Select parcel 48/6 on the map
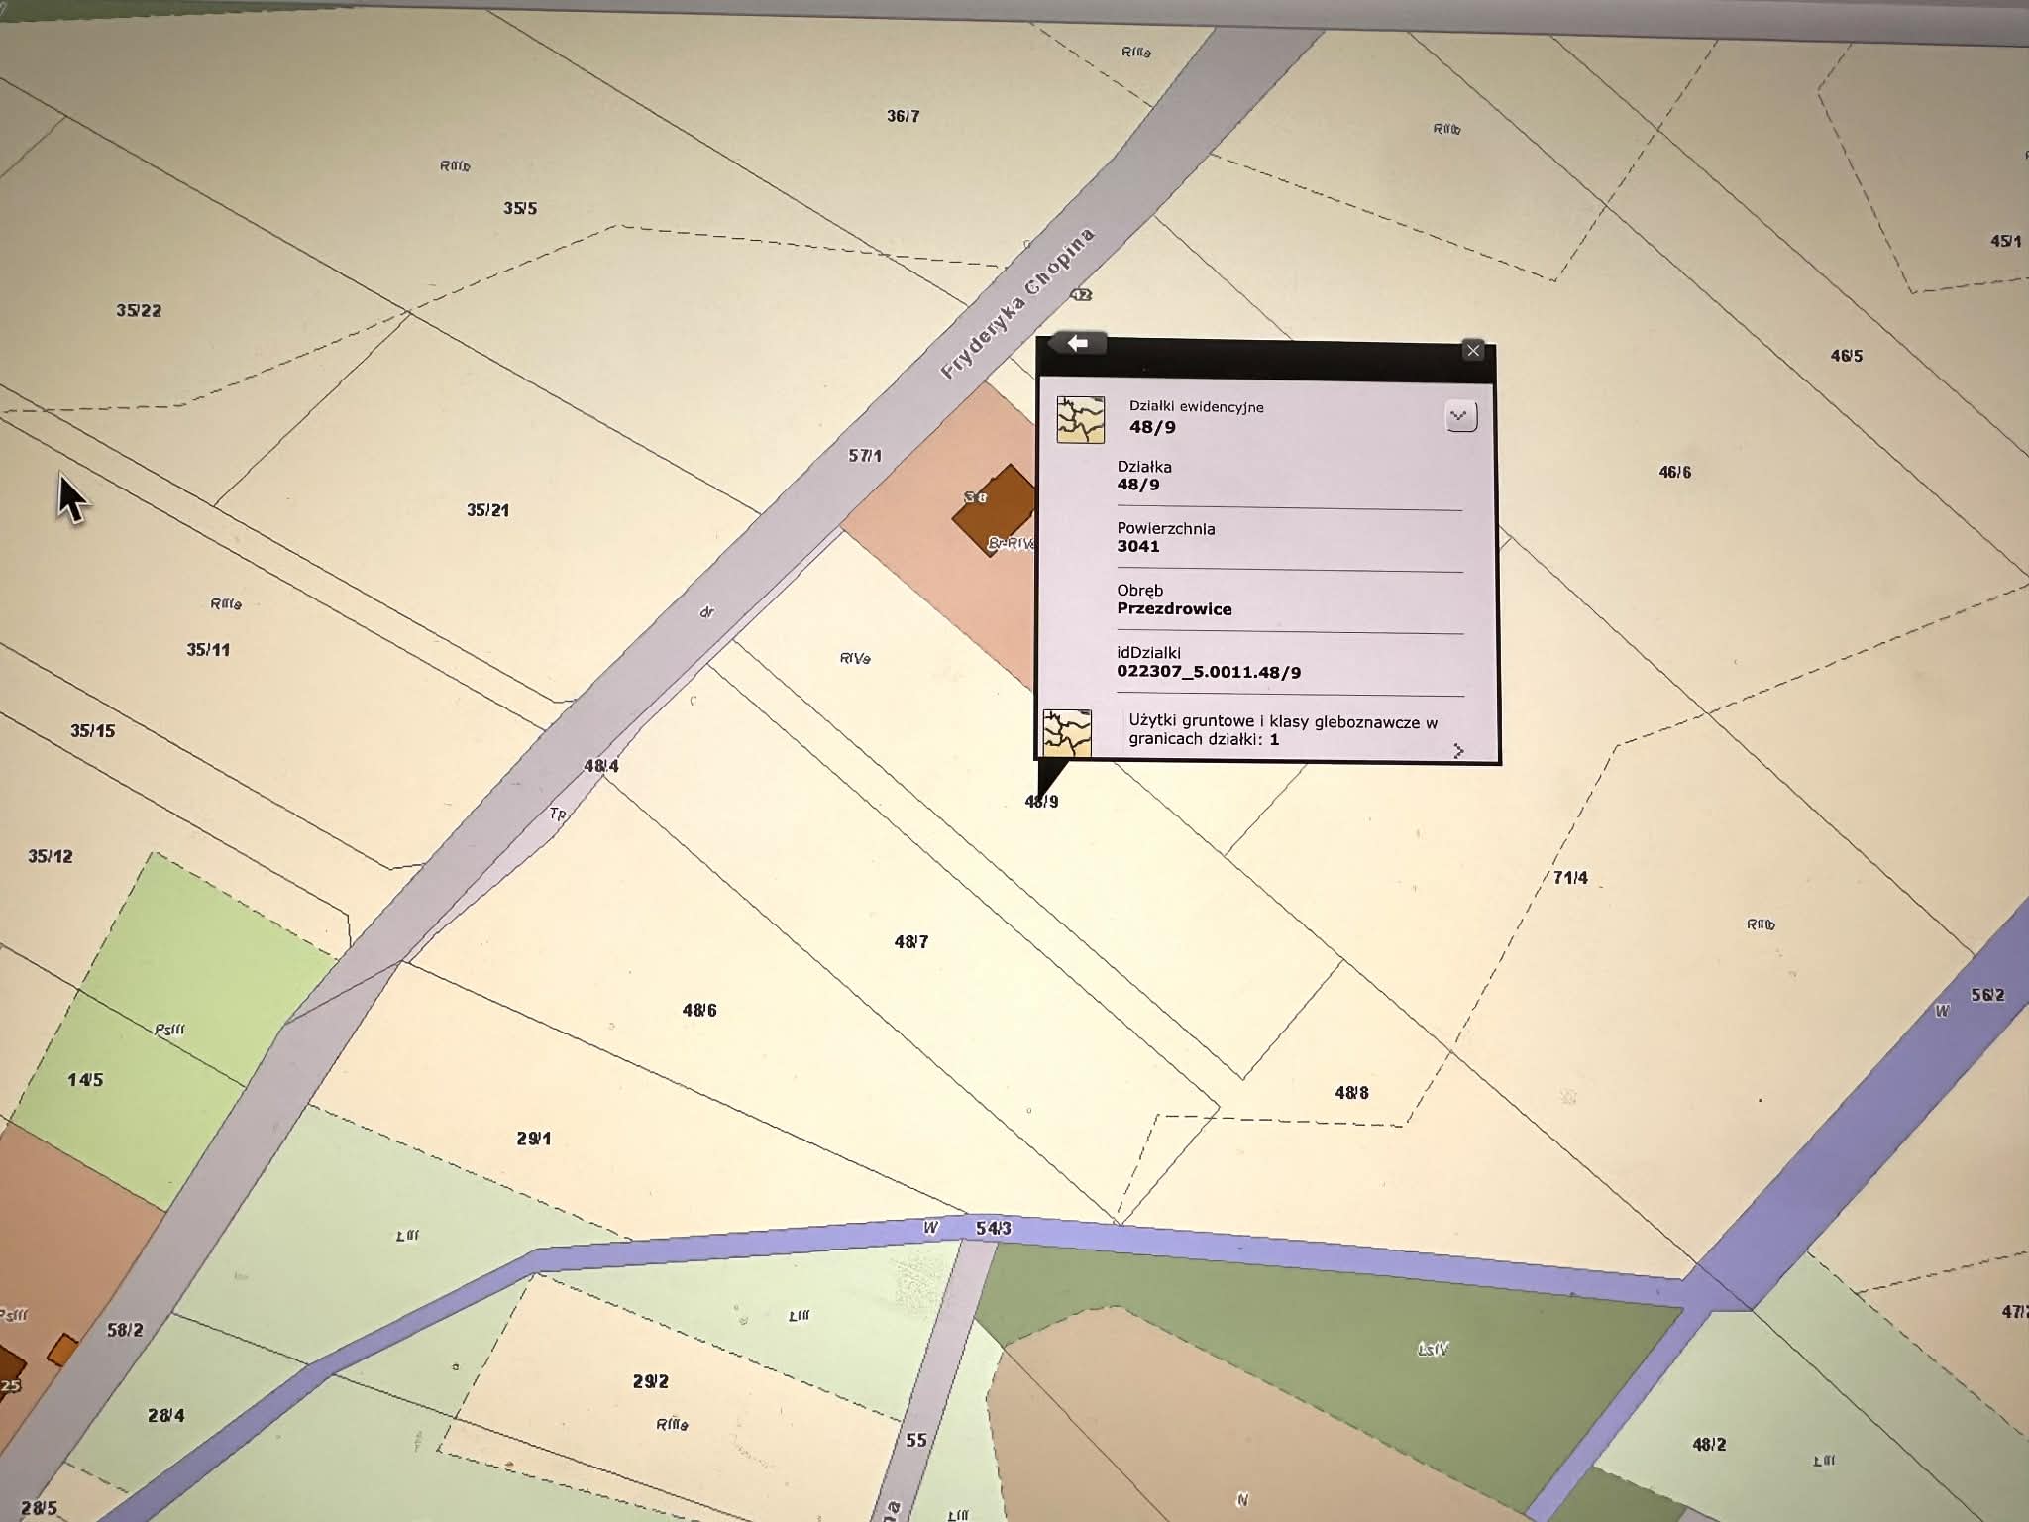 click(x=698, y=1011)
